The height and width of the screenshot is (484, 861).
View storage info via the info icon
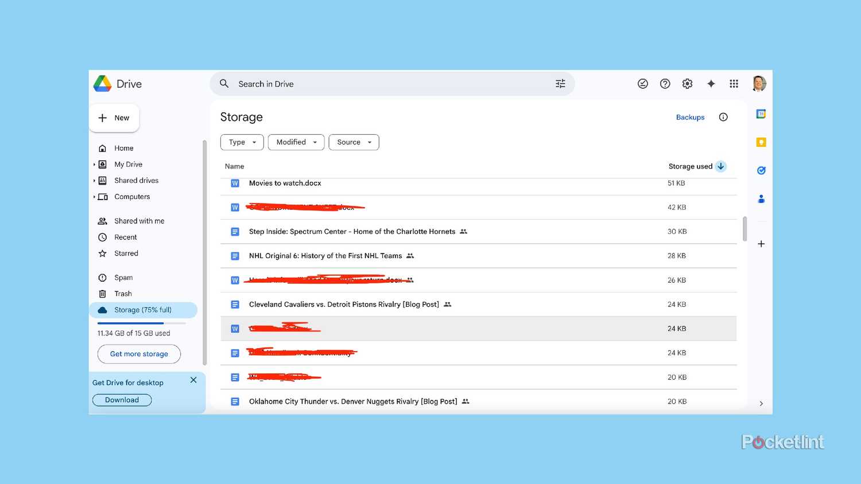723,117
